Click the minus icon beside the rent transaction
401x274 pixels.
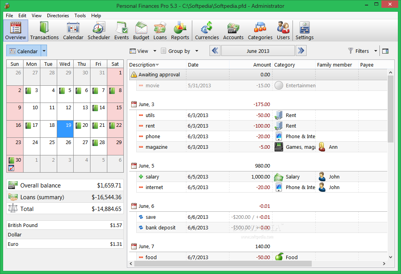point(141,126)
